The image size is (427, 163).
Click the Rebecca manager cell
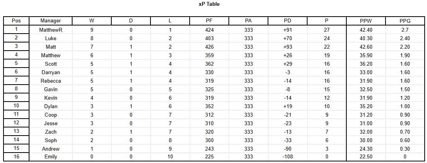[x=51, y=81]
